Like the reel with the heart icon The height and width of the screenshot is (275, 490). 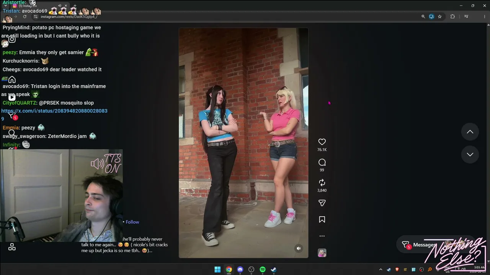coord(322,142)
